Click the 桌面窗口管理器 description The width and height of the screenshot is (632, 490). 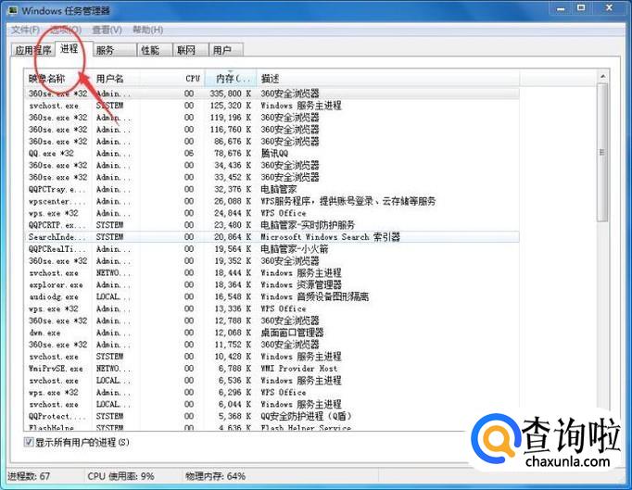coord(292,333)
